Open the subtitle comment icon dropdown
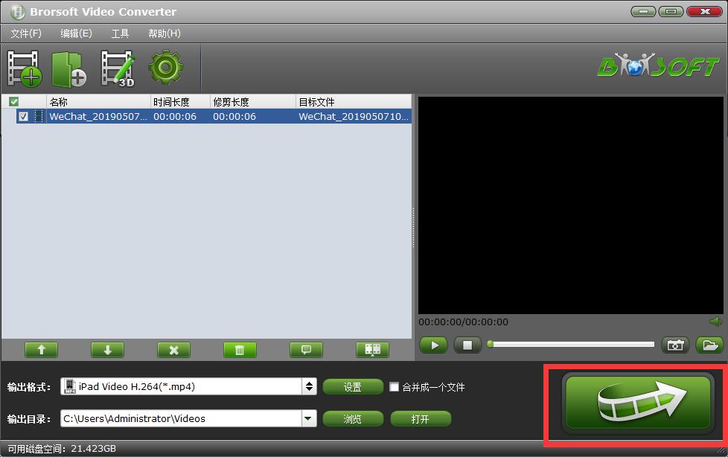 tap(306, 349)
